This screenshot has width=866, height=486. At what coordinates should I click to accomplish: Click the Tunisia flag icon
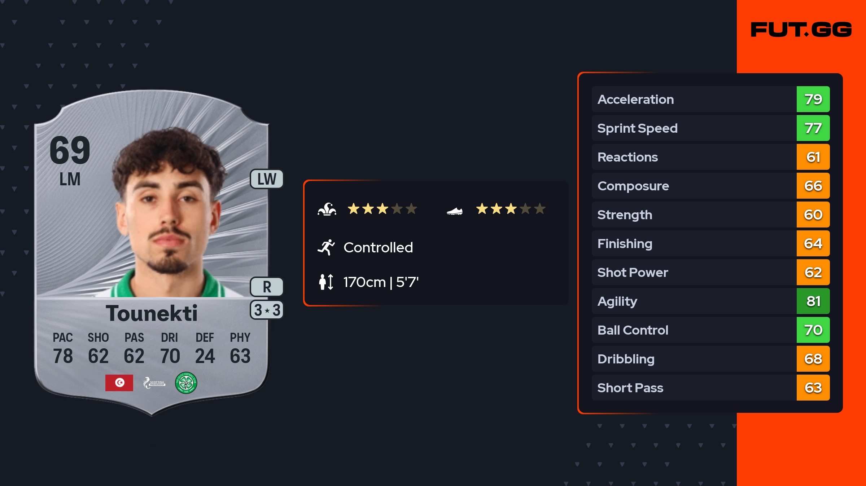(119, 383)
